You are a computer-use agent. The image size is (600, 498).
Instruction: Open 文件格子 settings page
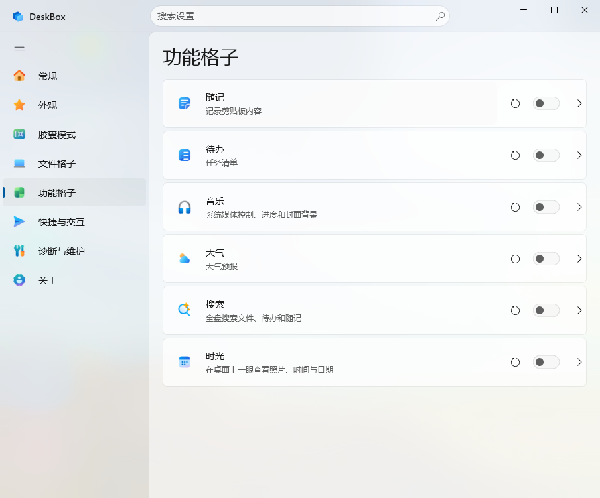[x=74, y=164]
